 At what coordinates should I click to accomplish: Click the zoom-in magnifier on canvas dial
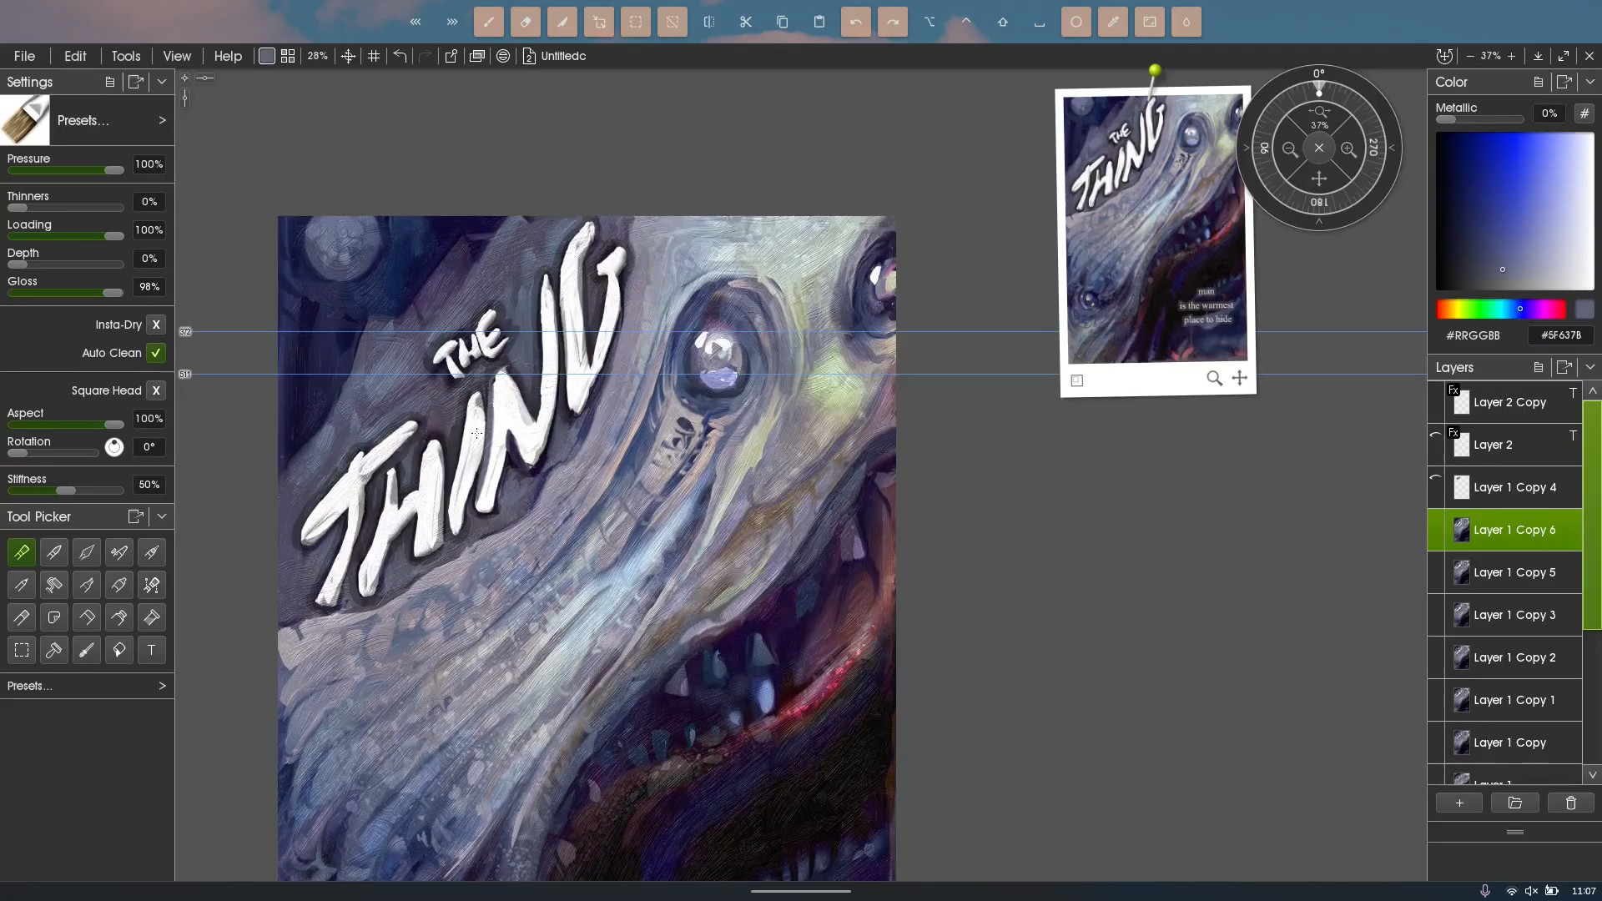tap(1348, 149)
